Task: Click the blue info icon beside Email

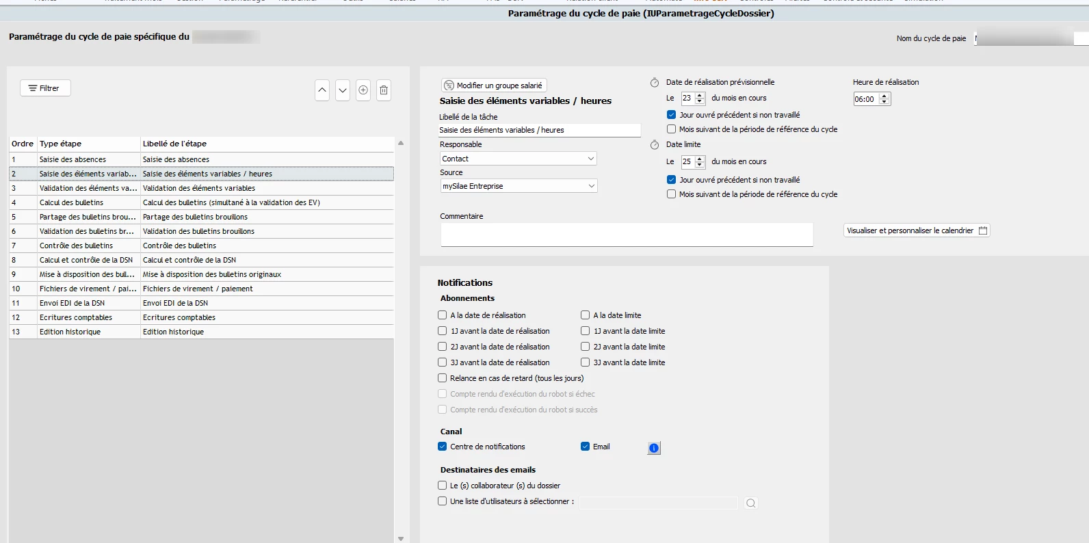Action: (x=654, y=448)
